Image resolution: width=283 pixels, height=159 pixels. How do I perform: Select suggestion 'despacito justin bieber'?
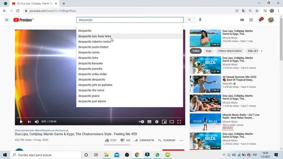pos(130,47)
